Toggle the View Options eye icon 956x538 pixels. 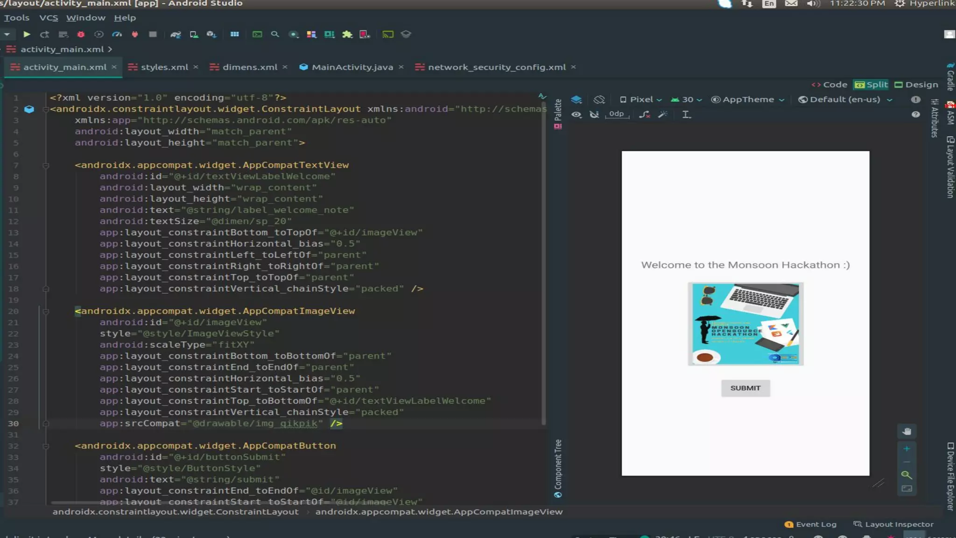click(576, 114)
